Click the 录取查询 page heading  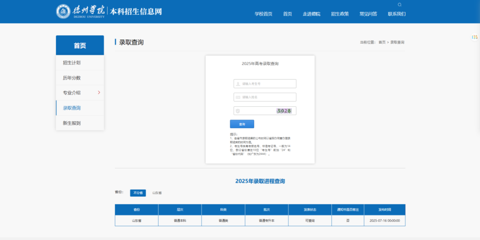131,42
